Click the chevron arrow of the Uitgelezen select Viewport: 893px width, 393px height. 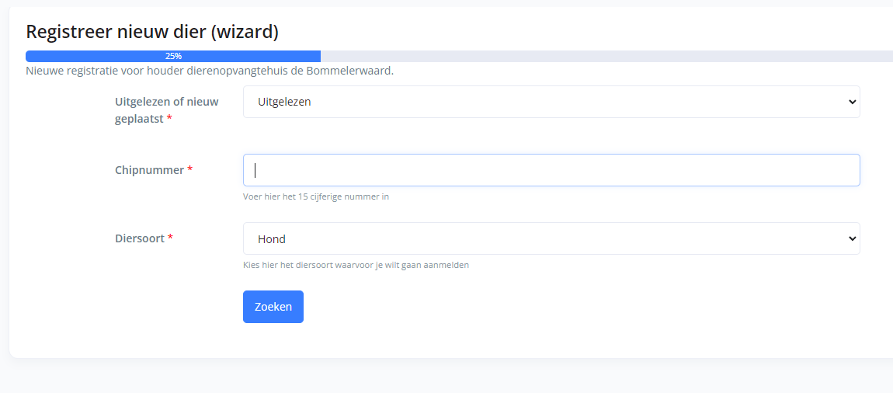coord(852,102)
